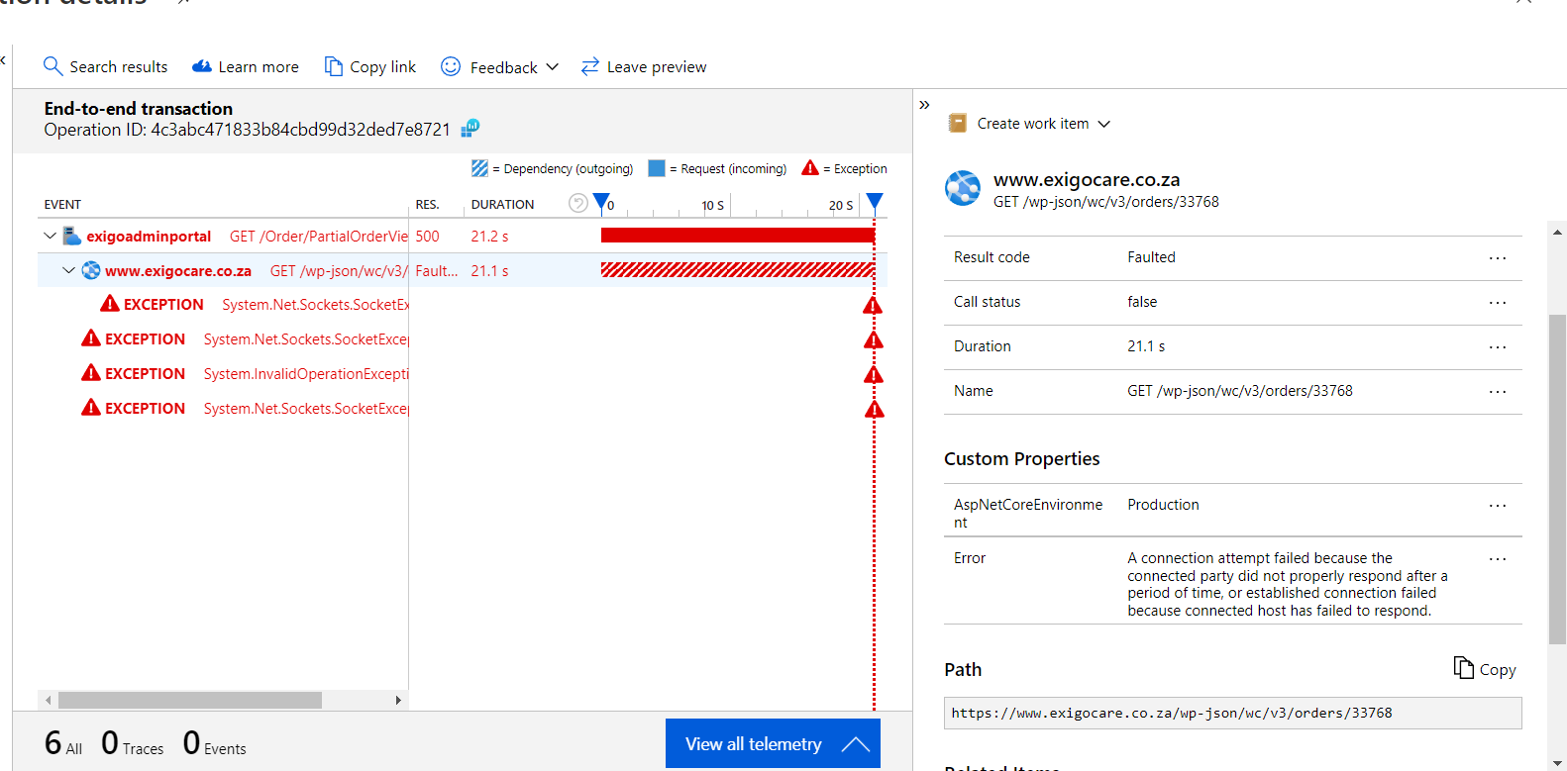Click the 21.2 s duration value
This screenshot has width=1567, height=771.
(x=489, y=236)
